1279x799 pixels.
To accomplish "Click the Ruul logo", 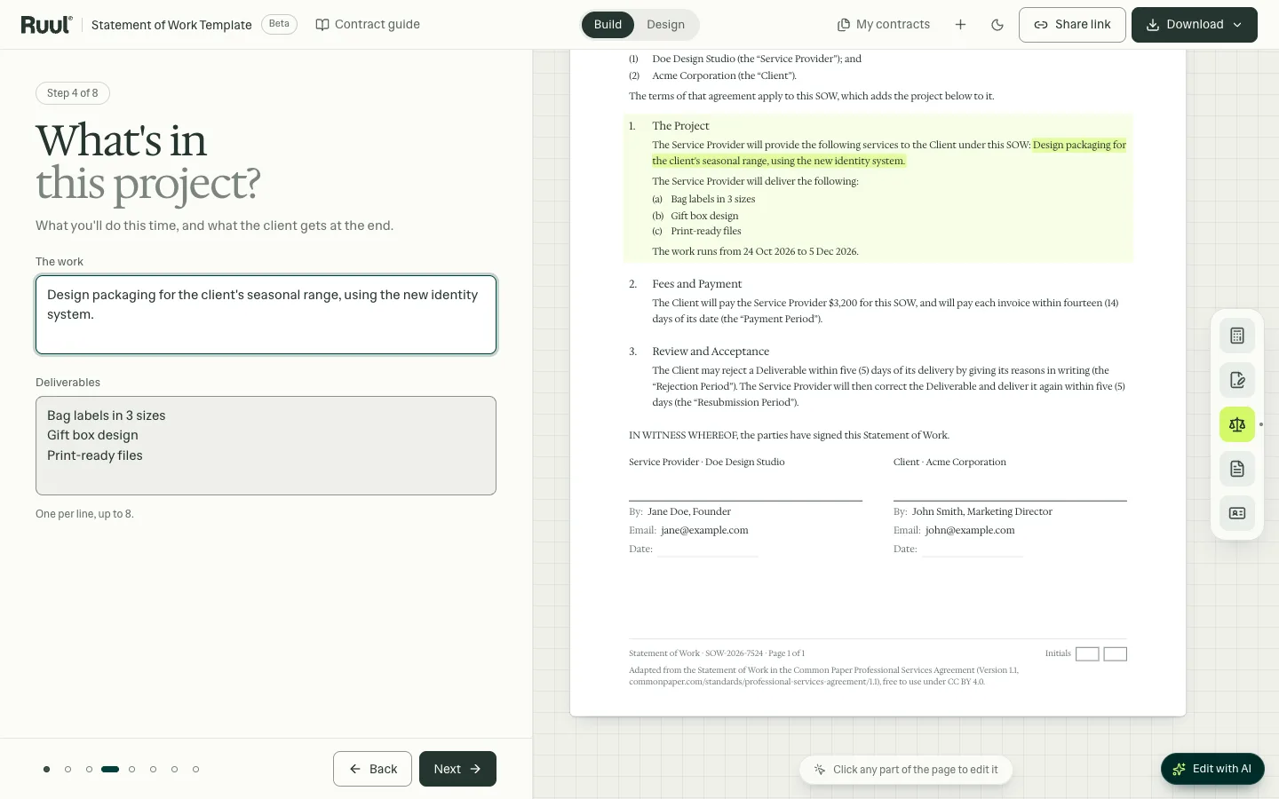I will point(46,25).
